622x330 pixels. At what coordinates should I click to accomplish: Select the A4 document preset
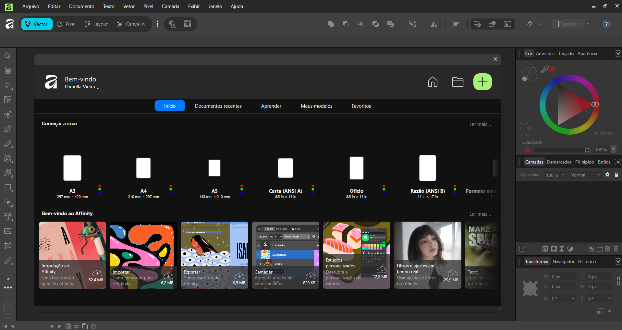click(x=143, y=177)
